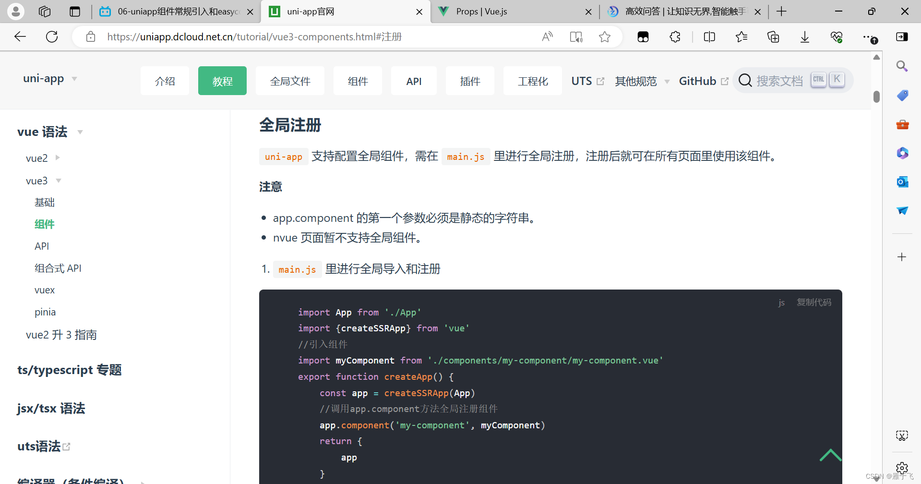Open jsx/tsx 语法 sidebar section
The width and height of the screenshot is (921, 484).
(x=51, y=408)
